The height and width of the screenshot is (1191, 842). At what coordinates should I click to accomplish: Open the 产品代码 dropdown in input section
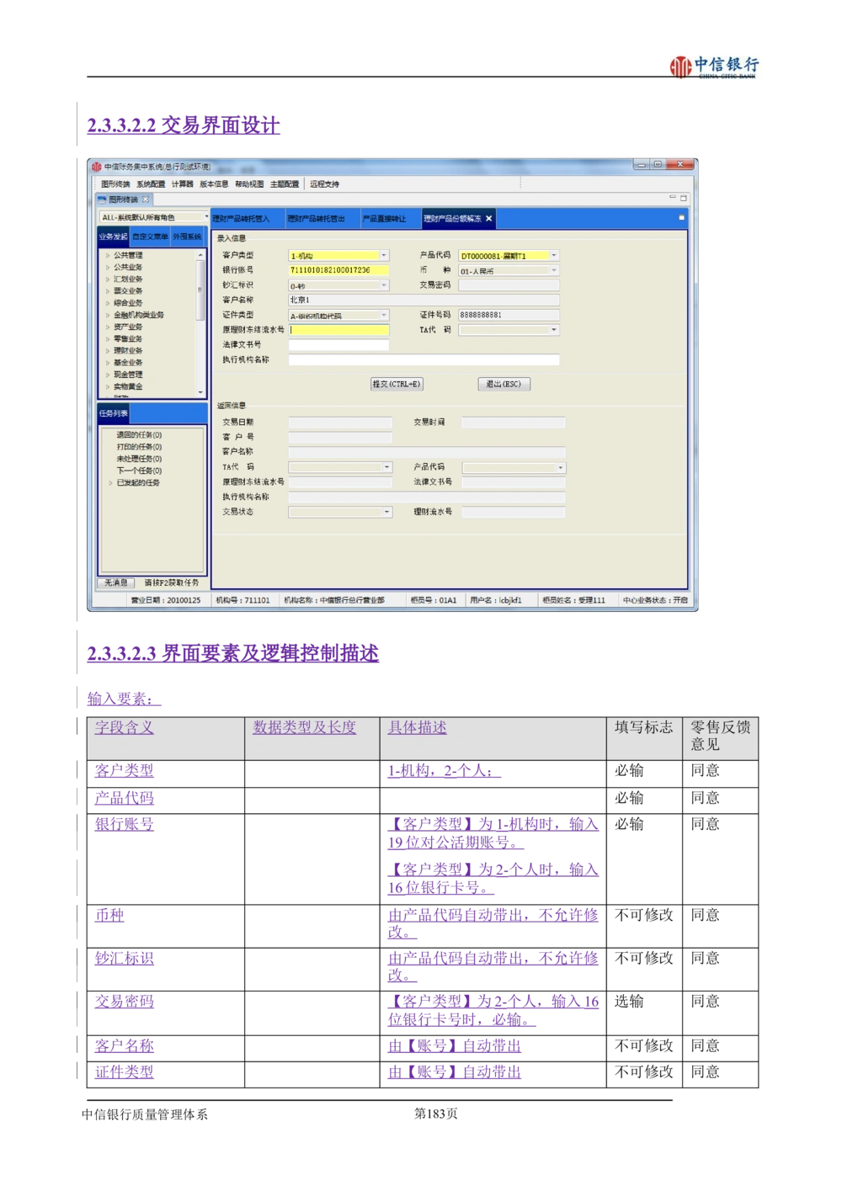point(553,255)
